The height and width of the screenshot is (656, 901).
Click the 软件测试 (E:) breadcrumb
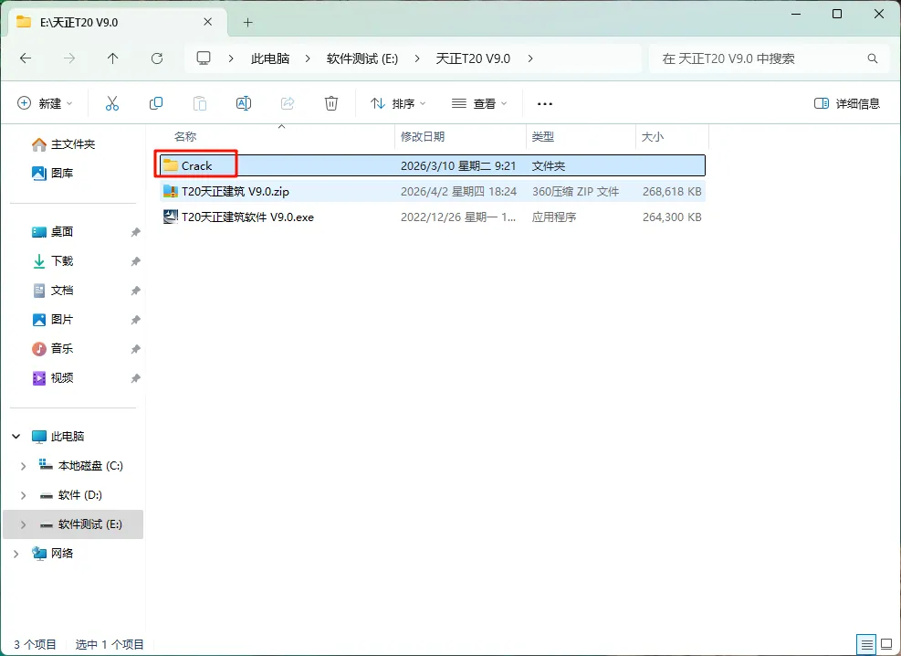pyautogui.click(x=362, y=58)
